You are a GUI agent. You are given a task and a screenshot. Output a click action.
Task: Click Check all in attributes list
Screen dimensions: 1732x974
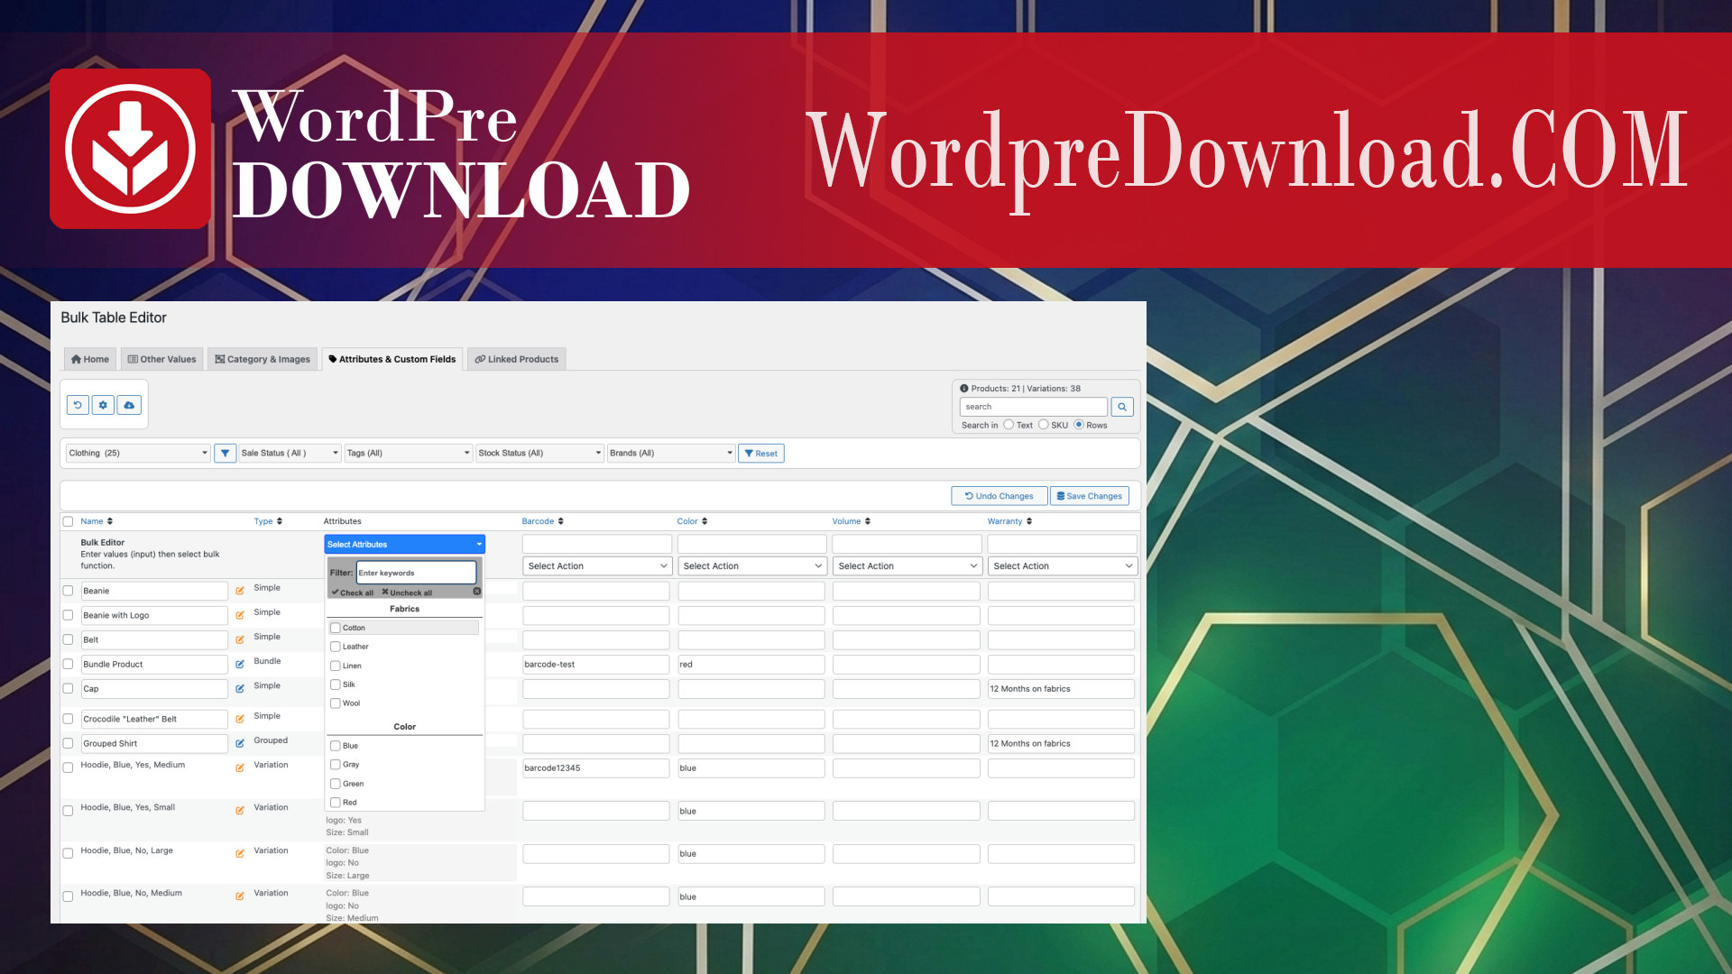pos(353,593)
